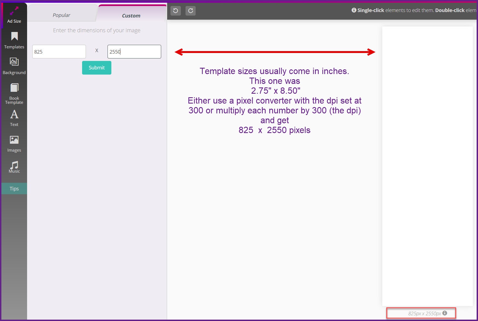Image resolution: width=478 pixels, height=321 pixels.
Task: Click the width field containing 825
Action: coord(59,52)
